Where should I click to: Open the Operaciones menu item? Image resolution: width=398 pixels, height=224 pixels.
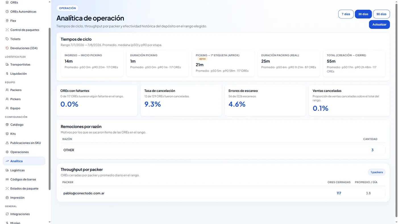tap(24, 152)
